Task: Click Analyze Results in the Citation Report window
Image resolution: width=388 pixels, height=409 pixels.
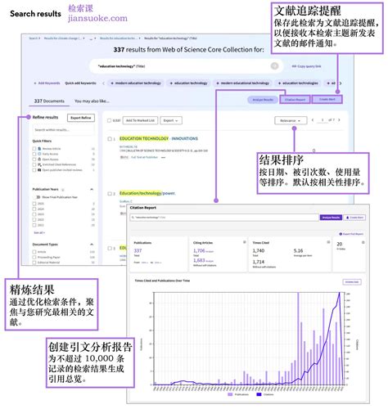Action: click(331, 218)
